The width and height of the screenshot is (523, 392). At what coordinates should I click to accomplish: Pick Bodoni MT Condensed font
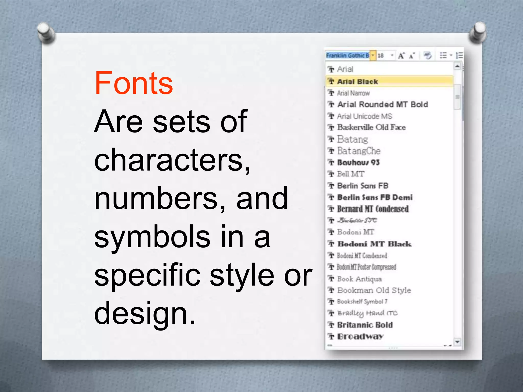[390, 255]
